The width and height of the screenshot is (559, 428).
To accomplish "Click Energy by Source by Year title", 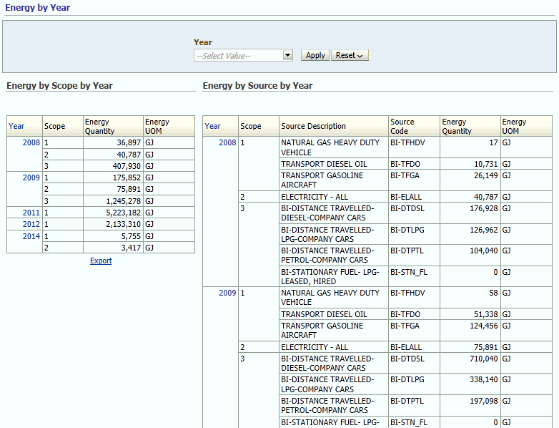I will click(257, 86).
